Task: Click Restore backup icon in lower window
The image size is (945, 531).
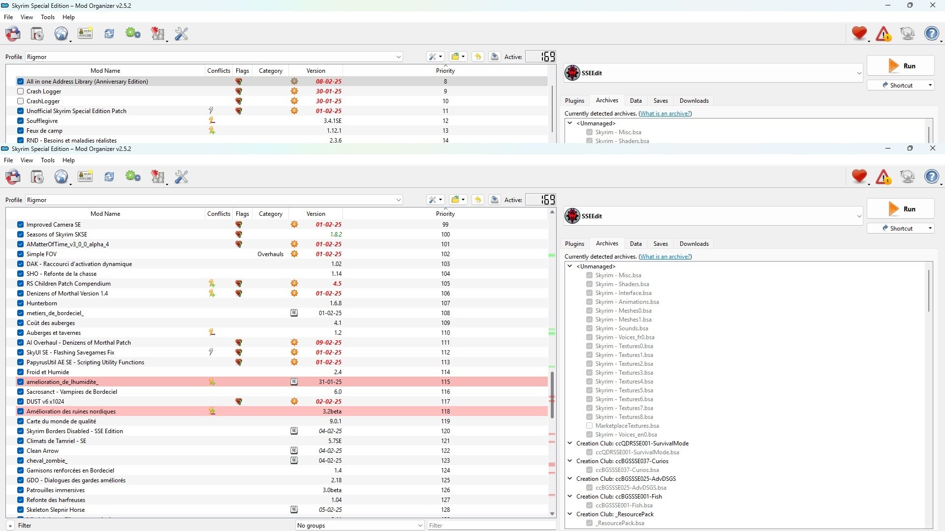Action: (x=478, y=200)
